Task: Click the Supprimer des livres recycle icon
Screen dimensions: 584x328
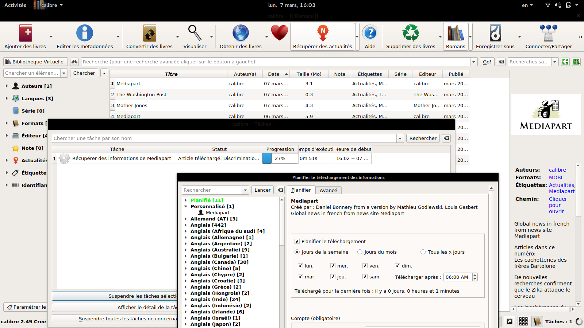Action: point(411,33)
